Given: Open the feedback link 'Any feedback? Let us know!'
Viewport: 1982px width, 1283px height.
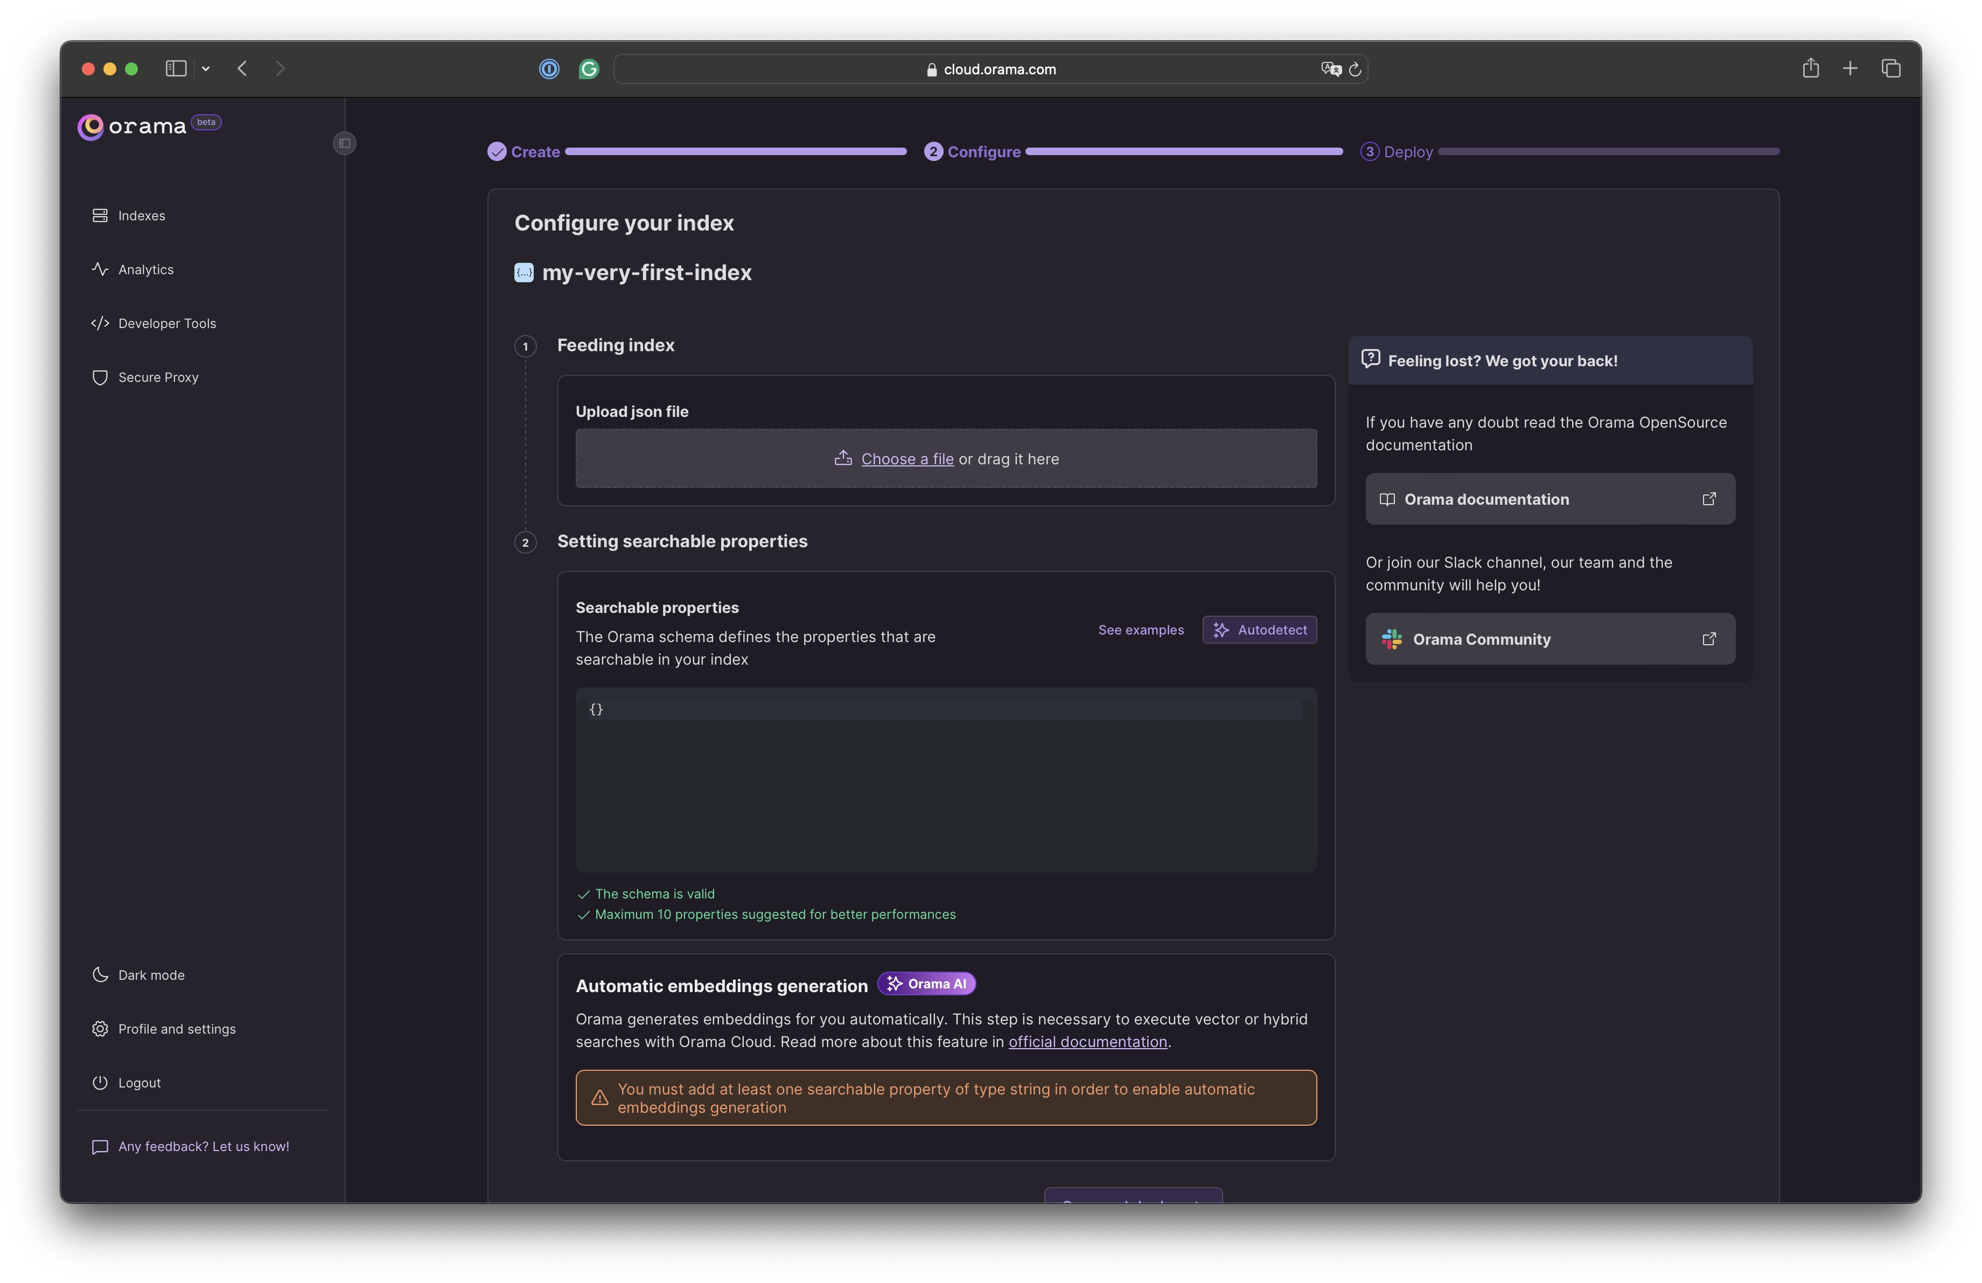Looking at the screenshot, I should coord(190,1146).
